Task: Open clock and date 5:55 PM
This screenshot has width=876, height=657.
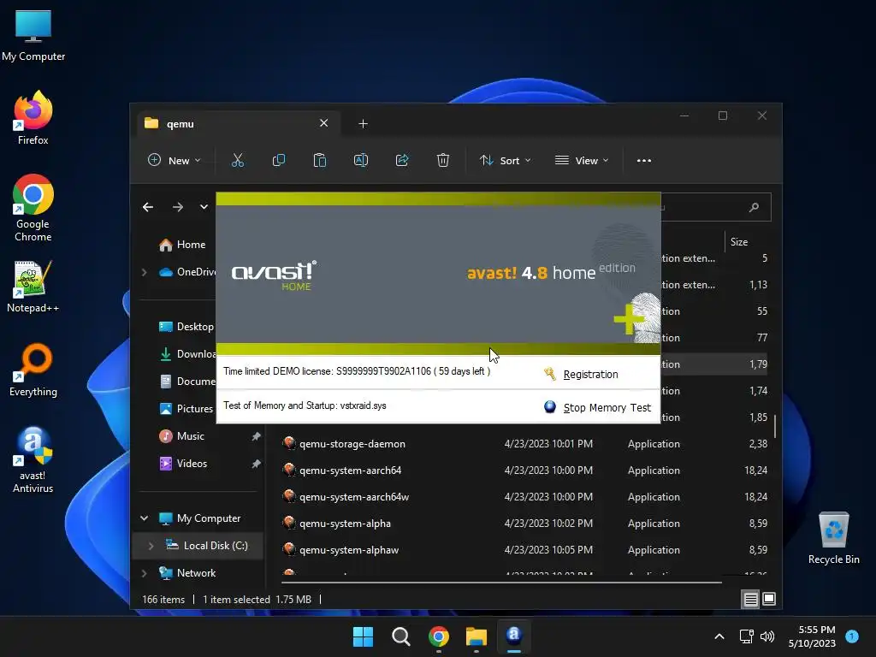Action: 812,636
